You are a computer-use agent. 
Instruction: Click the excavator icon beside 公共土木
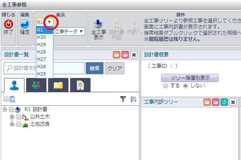(25, 117)
